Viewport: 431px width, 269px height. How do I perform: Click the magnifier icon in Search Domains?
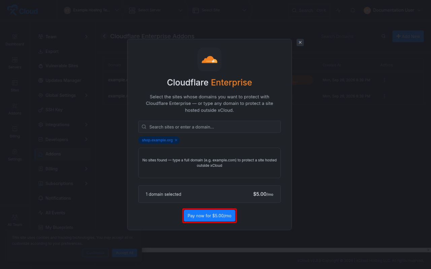[383, 36]
